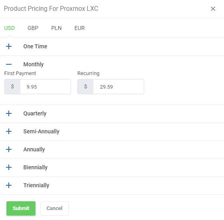Screen dimensions: 224x220
Task: Cancel the pricing changes
Action: tap(54, 208)
